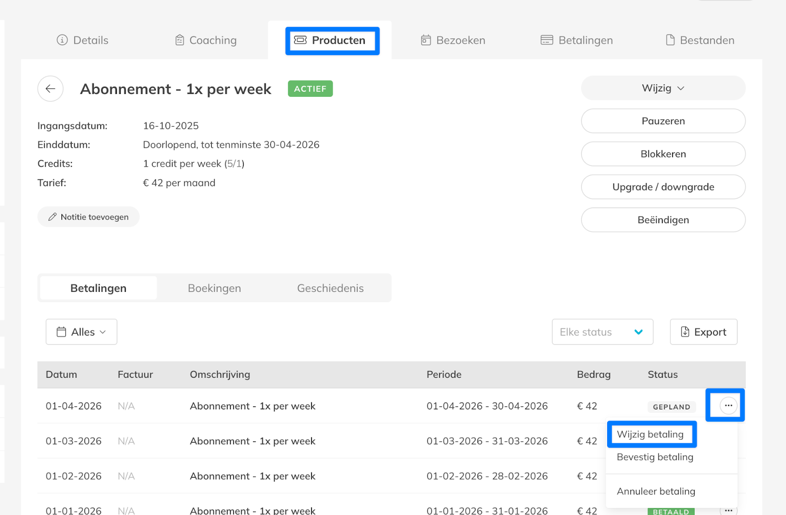Open the Wijzig dropdown
The height and width of the screenshot is (515, 786).
click(663, 88)
